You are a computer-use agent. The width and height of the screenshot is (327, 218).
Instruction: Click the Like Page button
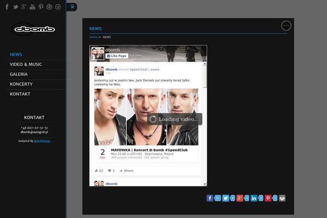(117, 56)
